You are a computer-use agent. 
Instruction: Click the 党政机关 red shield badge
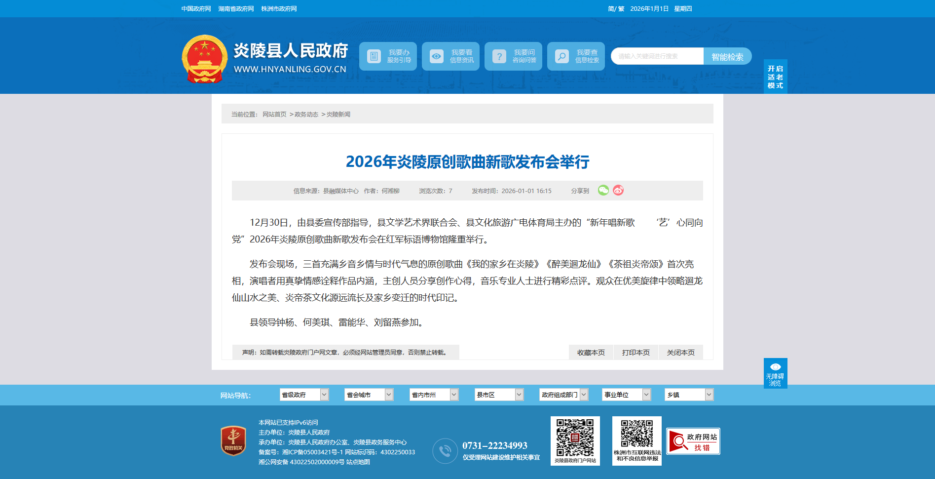tap(233, 440)
